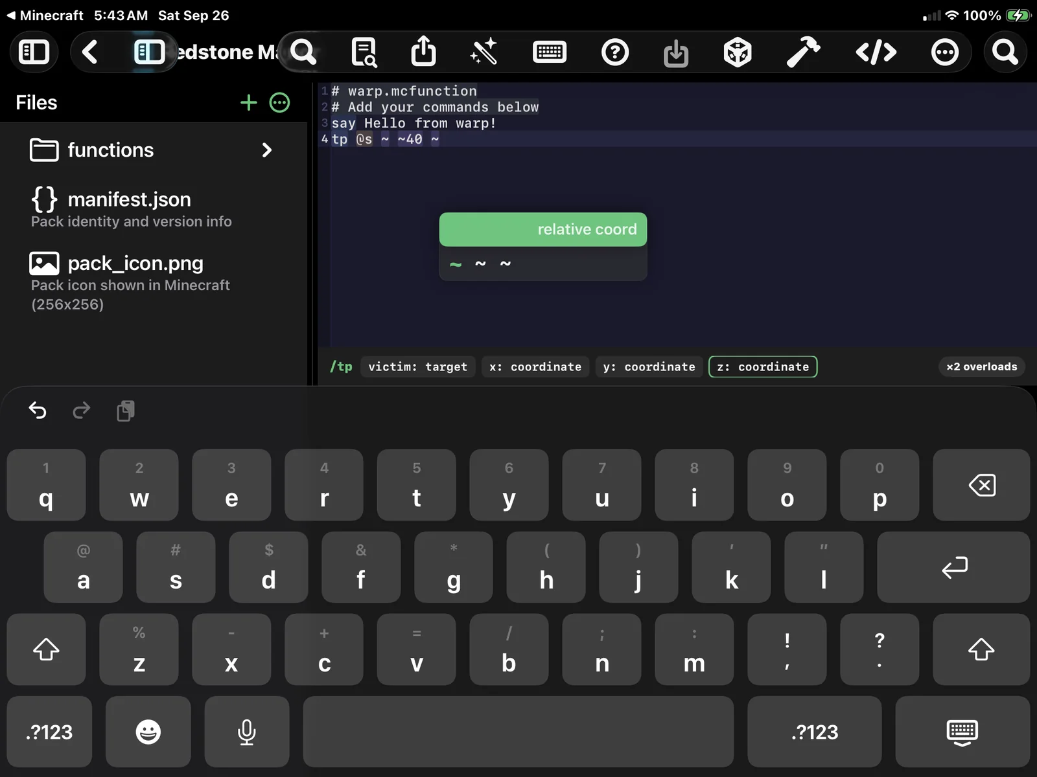Screen dimensions: 1037x777
Task: Switch to the left .?123 keyboard
Action: click(49, 732)
